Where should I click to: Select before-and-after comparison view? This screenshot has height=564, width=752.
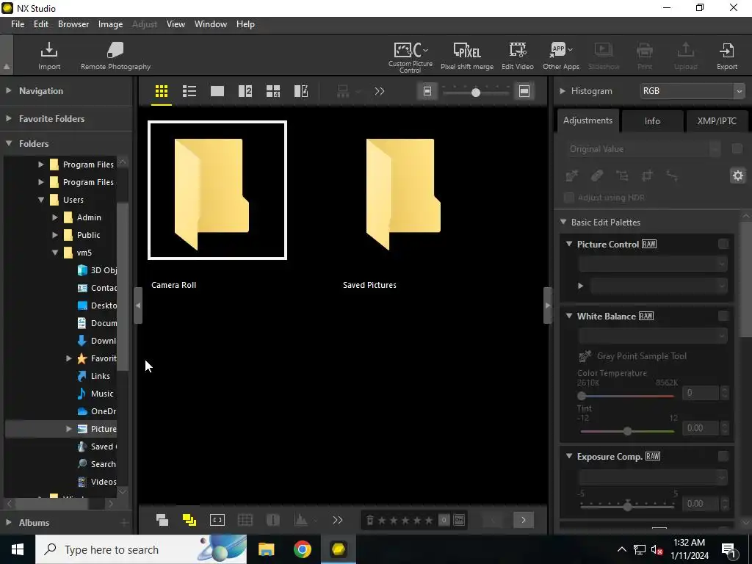pyautogui.click(x=301, y=91)
